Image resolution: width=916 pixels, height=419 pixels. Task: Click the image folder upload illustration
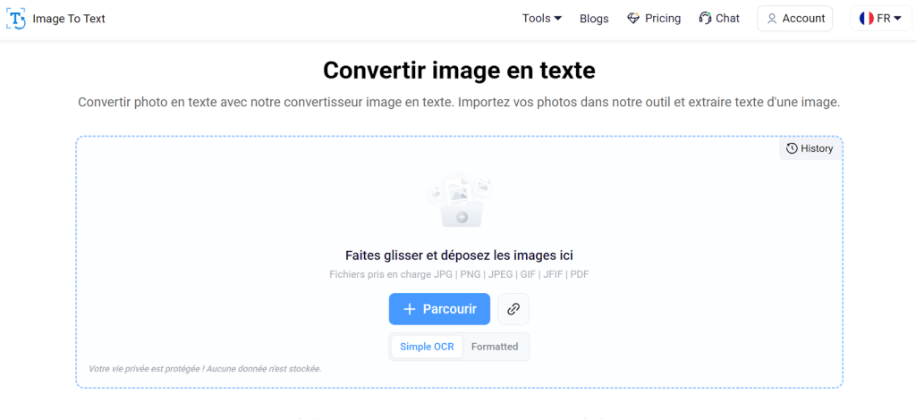(460, 200)
